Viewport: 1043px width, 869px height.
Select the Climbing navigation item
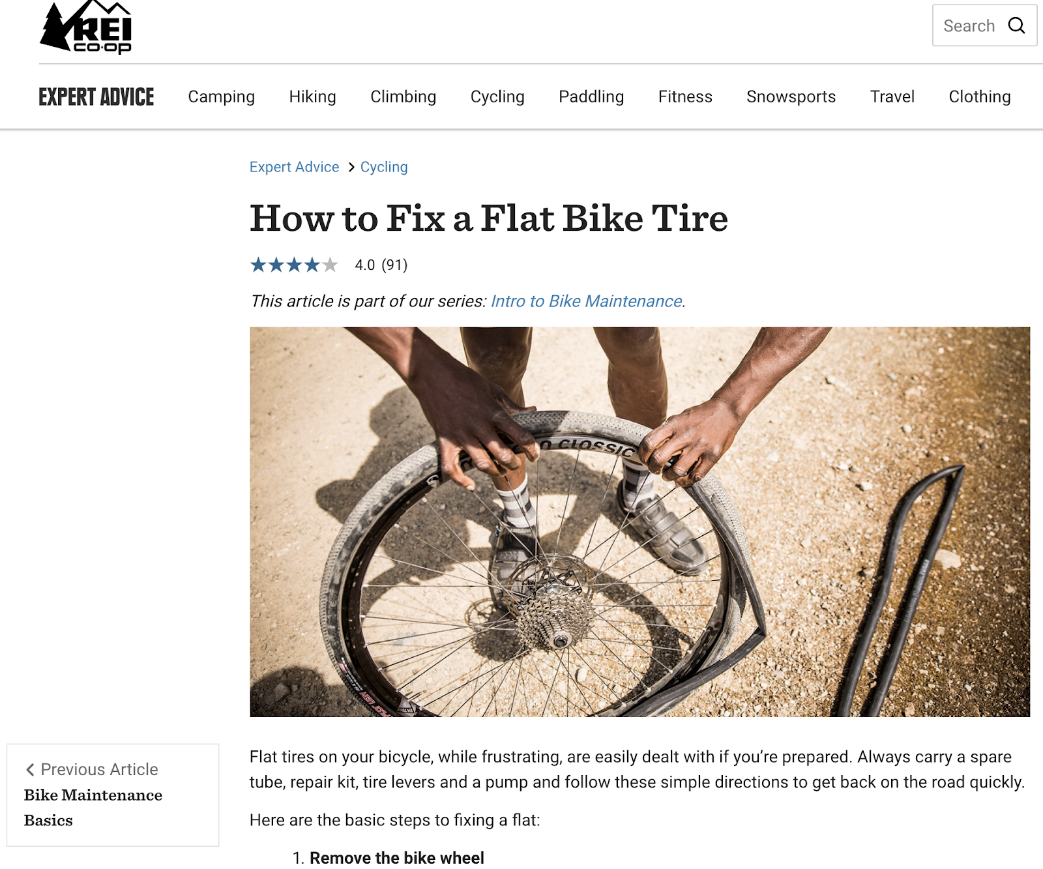[x=404, y=96]
